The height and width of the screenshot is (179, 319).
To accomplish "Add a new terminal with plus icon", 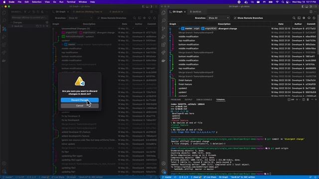I will pyautogui.click(x=297, y=99).
